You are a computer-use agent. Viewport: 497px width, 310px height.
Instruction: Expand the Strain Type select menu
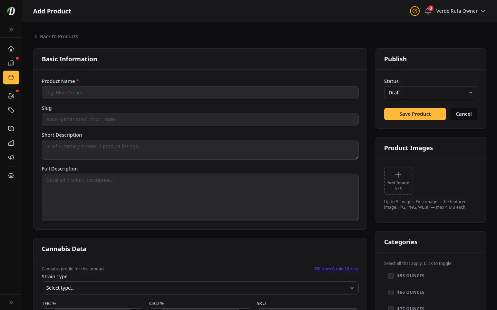click(200, 288)
